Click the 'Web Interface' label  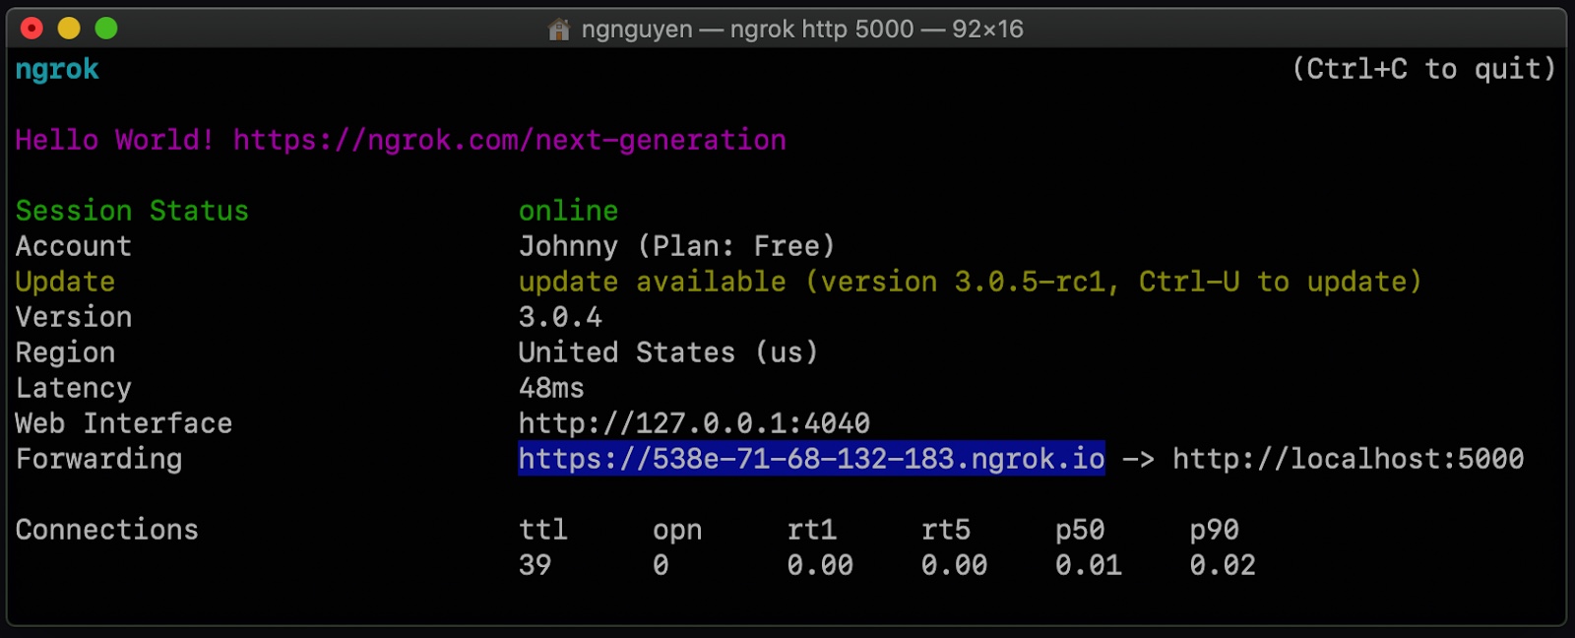point(124,423)
